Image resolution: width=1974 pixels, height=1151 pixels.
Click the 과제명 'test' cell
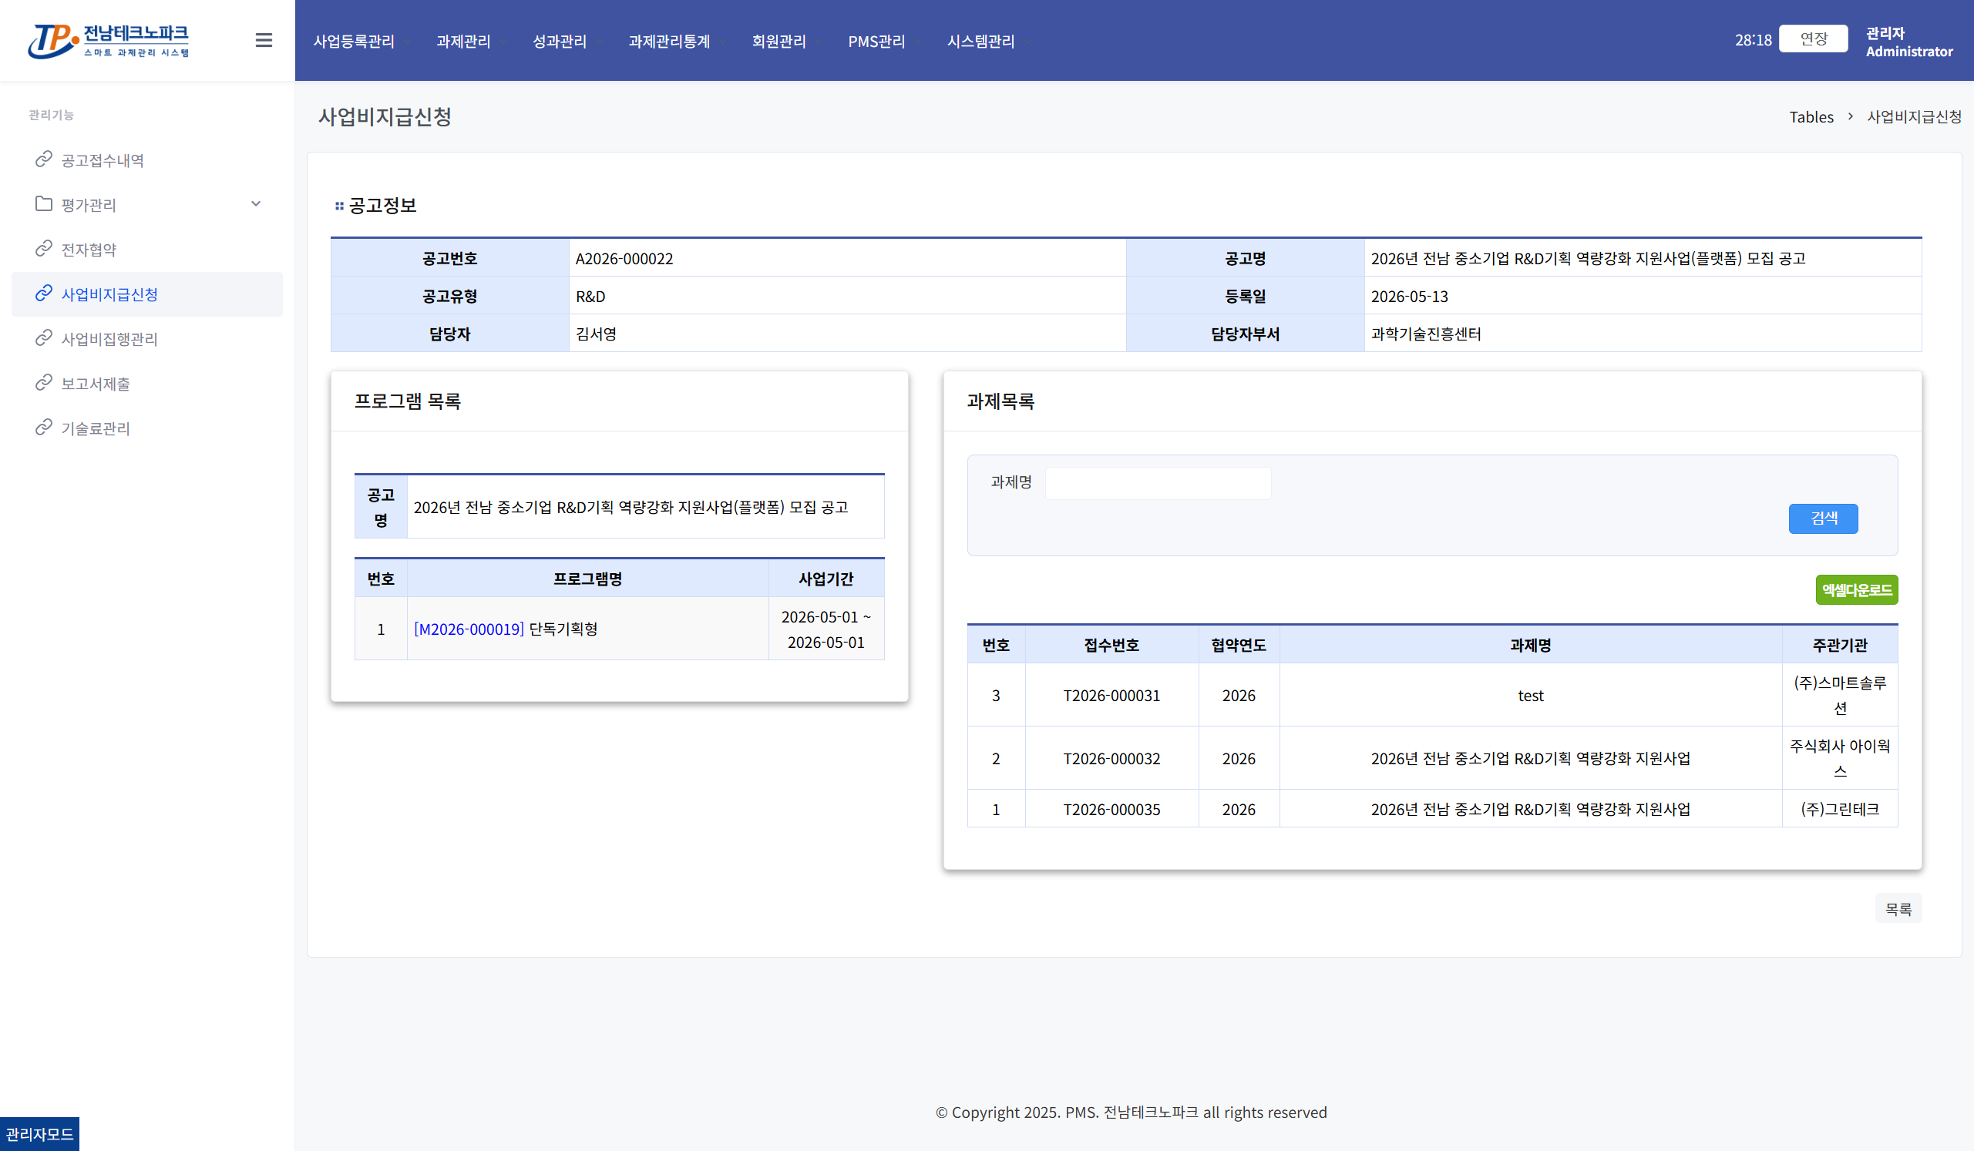1531,695
